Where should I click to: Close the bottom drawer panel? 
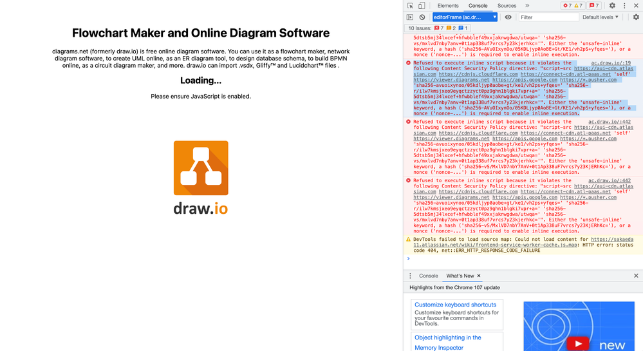pos(636,276)
